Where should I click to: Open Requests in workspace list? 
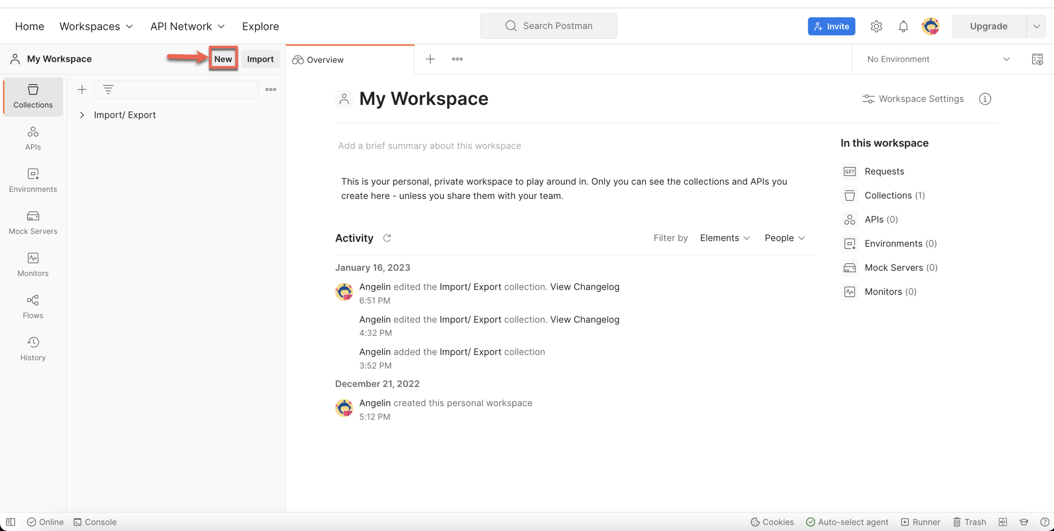[x=873, y=172]
